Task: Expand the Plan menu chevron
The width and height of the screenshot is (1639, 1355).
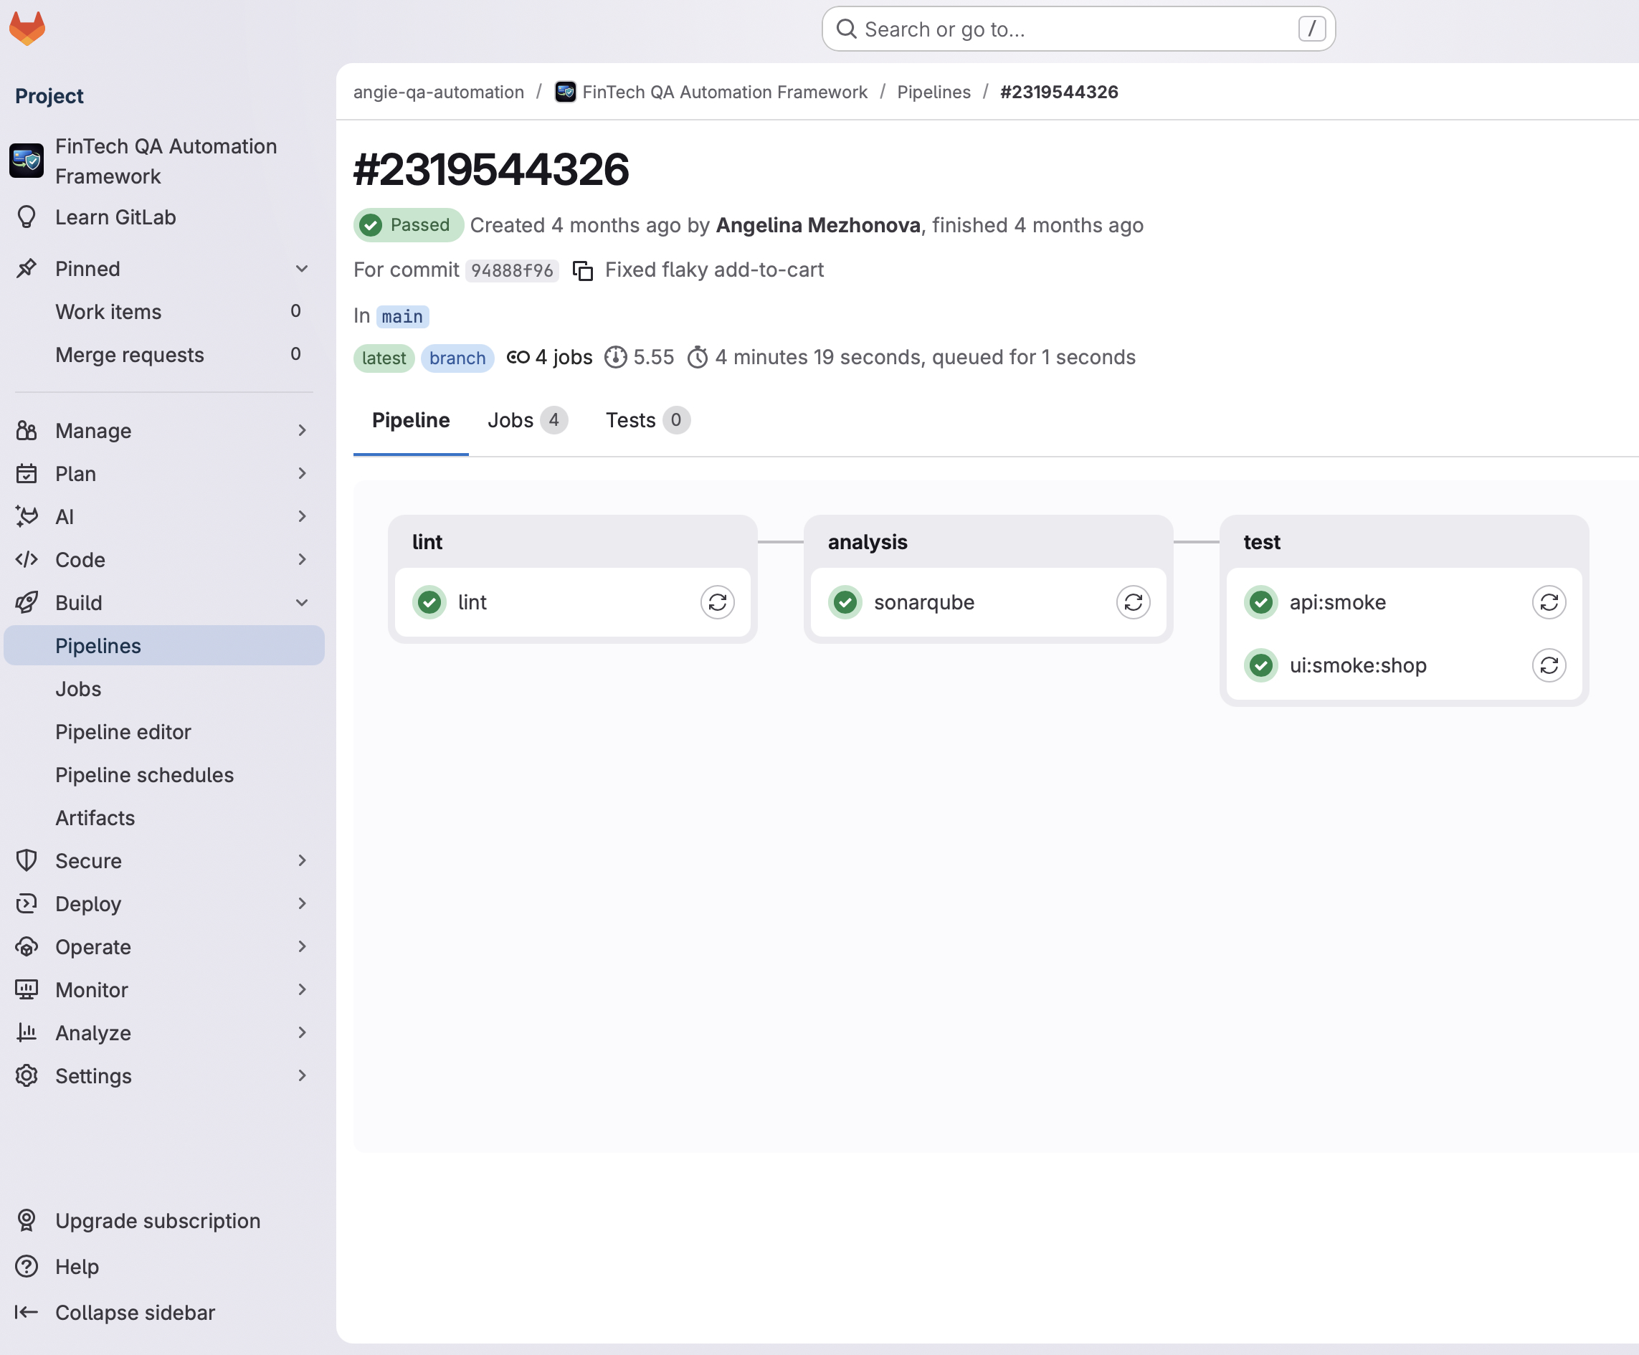Action: point(302,474)
